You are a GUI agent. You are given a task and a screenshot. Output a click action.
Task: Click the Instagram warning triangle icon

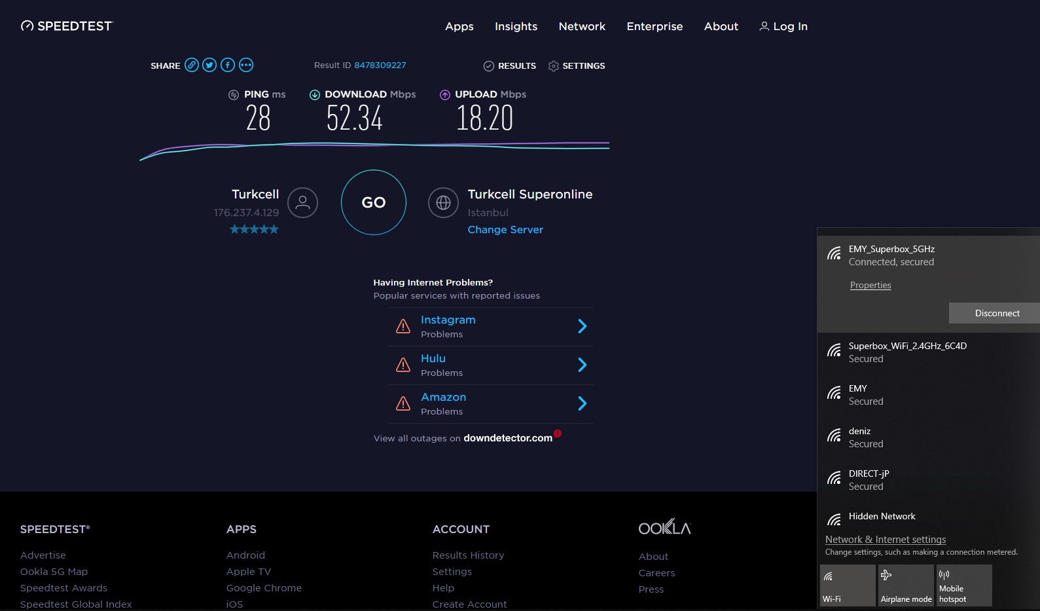point(403,326)
